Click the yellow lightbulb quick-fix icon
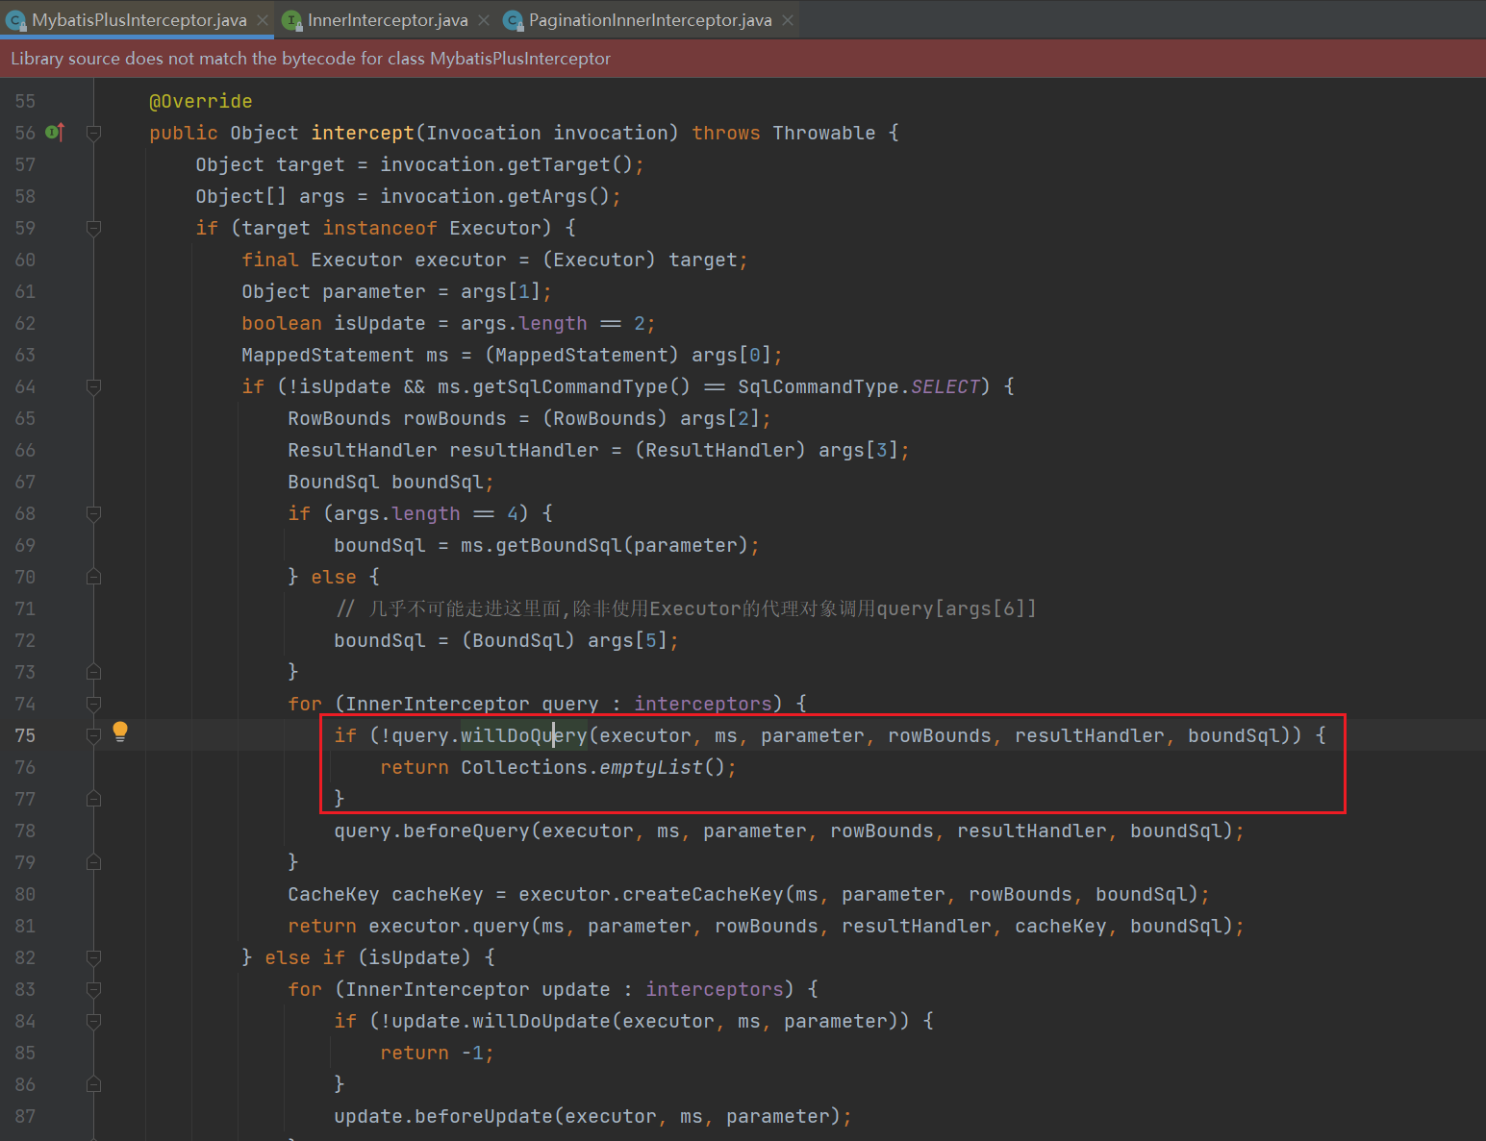 [x=120, y=732]
